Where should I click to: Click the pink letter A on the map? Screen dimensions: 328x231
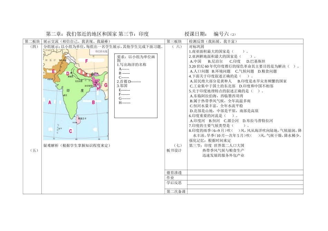click(50, 102)
